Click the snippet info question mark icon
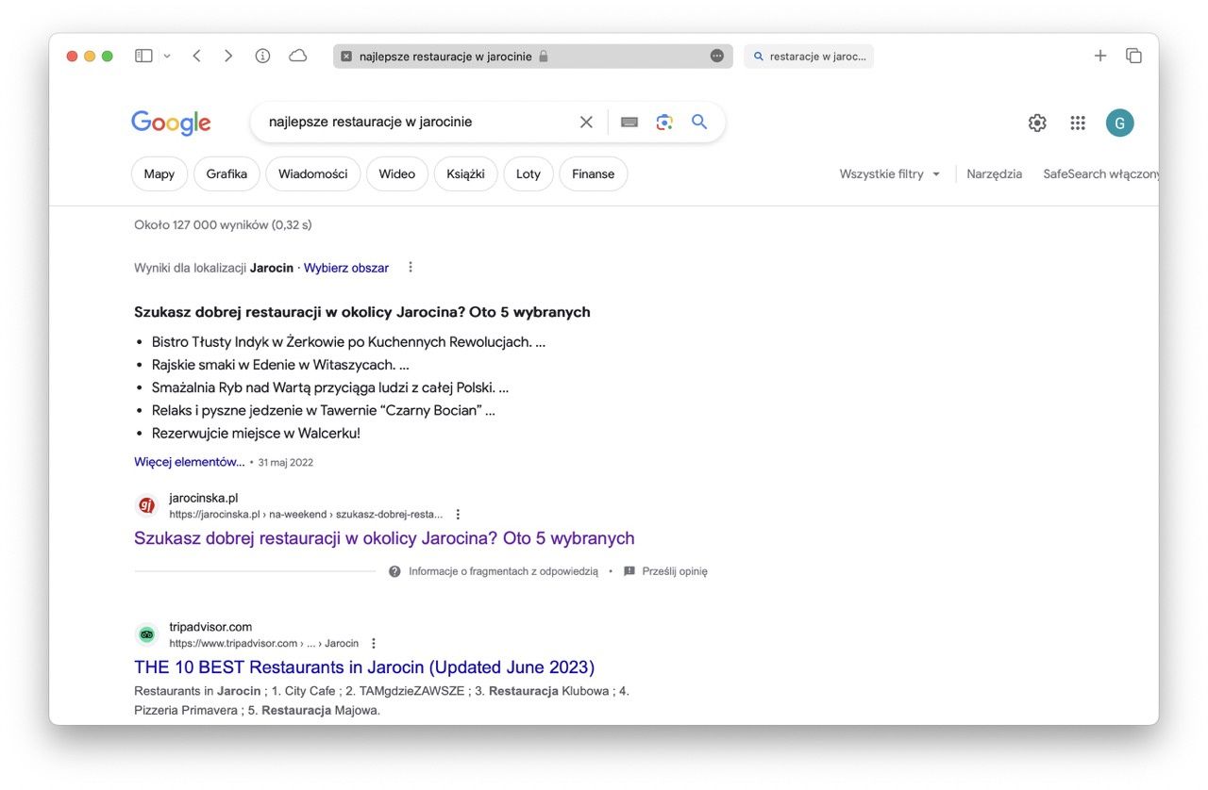The width and height of the screenshot is (1208, 790). coord(394,571)
